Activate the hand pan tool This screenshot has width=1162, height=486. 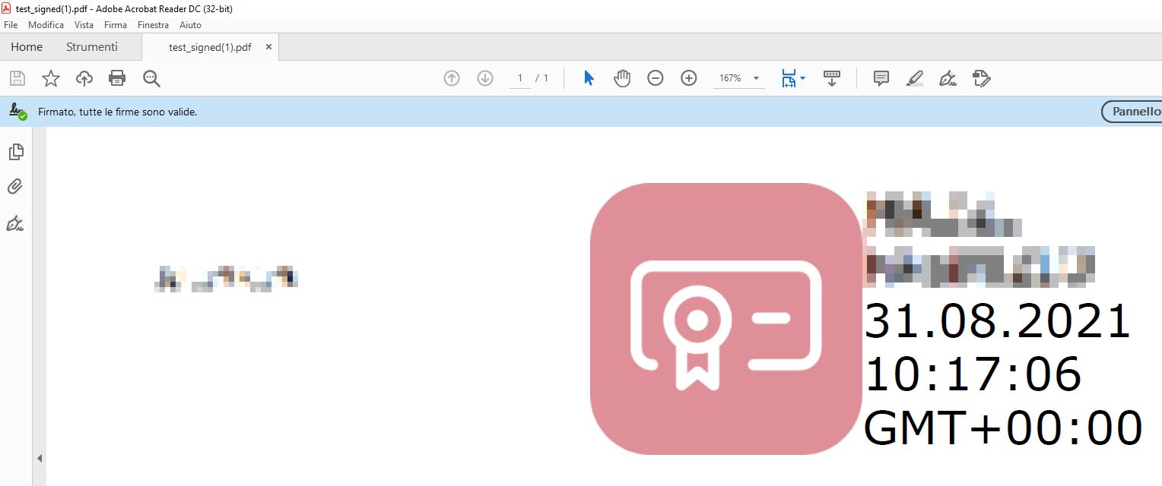point(622,78)
